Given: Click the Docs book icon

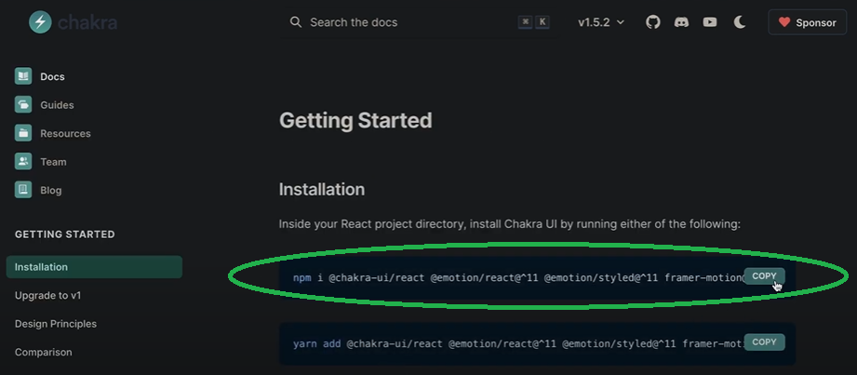Looking at the screenshot, I should (x=23, y=76).
